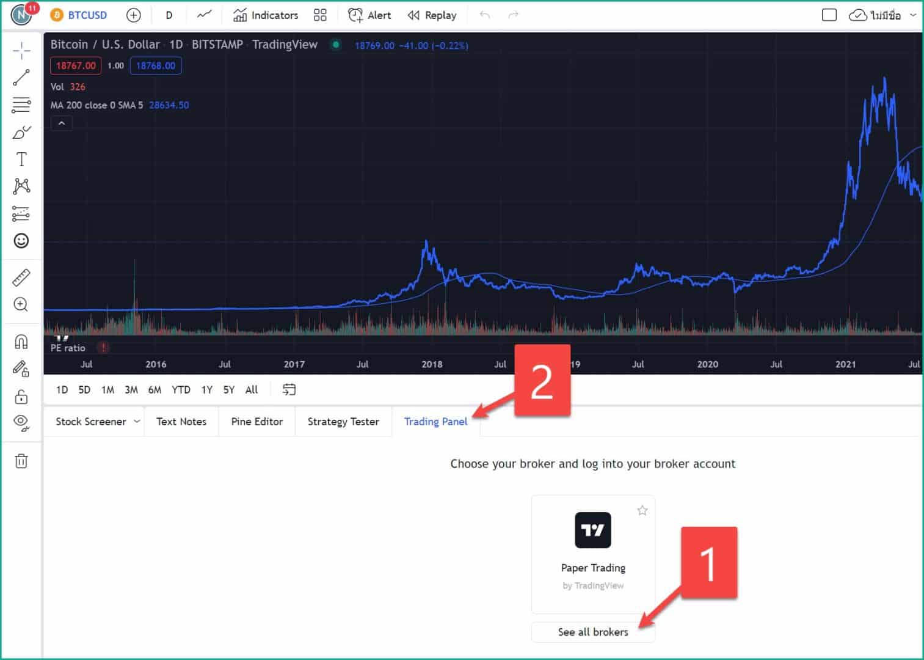Open the indicator templates grid icon
This screenshot has width=924, height=660.
pyautogui.click(x=320, y=15)
